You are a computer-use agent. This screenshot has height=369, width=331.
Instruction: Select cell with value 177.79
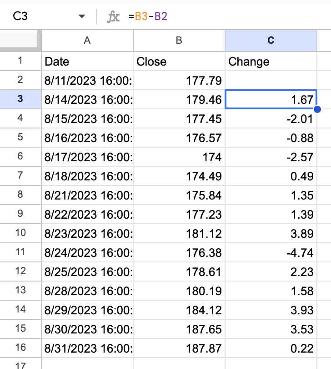179,80
